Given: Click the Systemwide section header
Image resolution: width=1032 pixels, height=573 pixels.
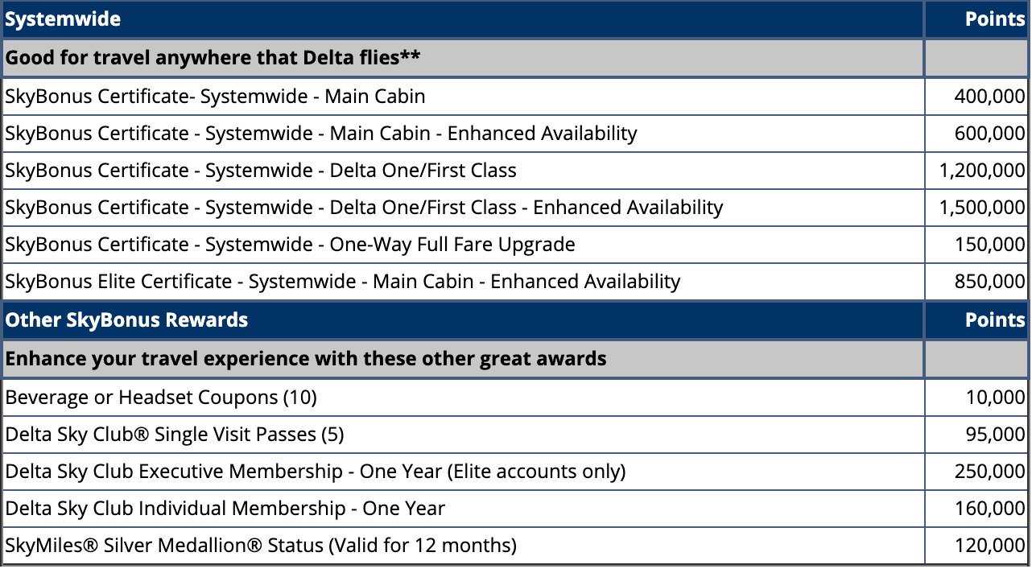Looking at the screenshot, I should point(63,19).
